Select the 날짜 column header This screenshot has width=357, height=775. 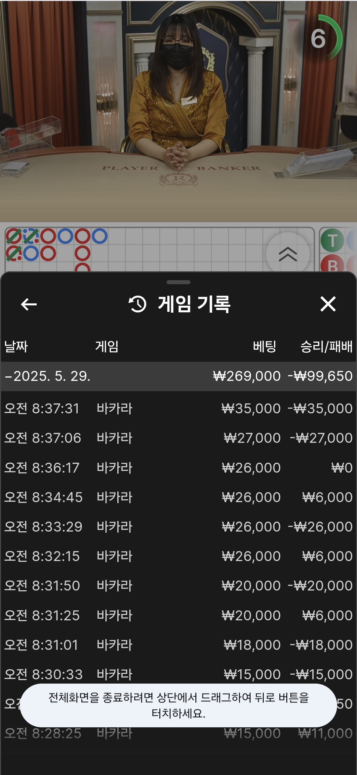point(16,346)
